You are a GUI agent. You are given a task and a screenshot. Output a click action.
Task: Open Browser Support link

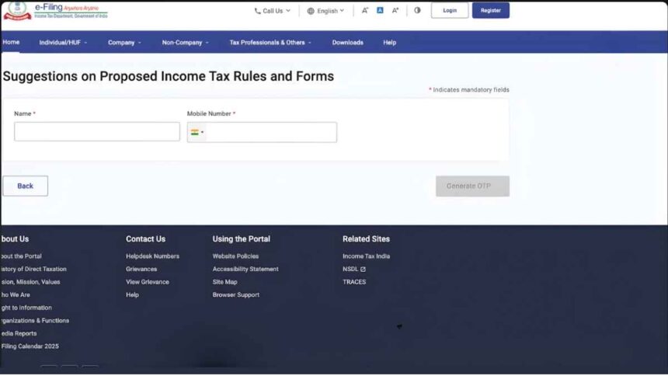click(236, 294)
